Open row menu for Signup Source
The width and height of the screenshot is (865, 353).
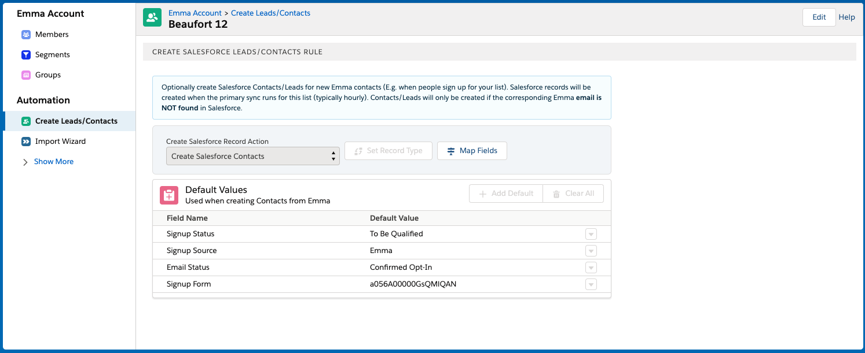pyautogui.click(x=591, y=251)
